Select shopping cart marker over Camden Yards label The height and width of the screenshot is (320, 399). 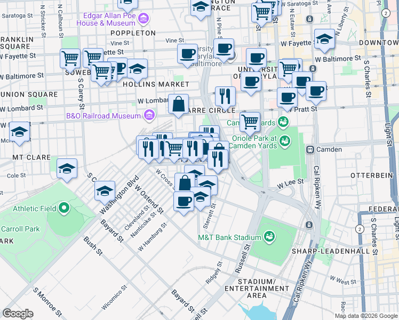(x=250, y=124)
